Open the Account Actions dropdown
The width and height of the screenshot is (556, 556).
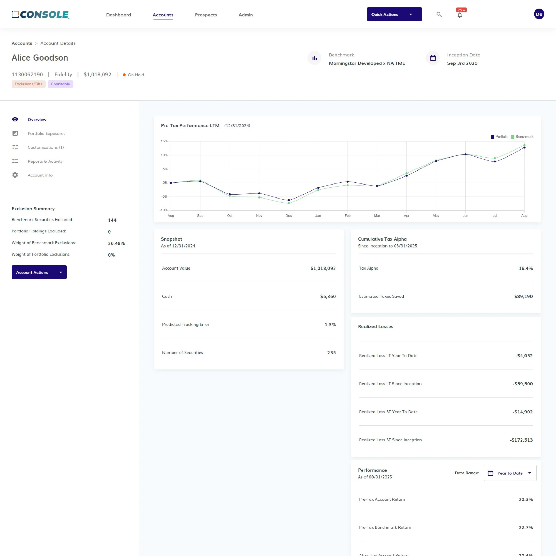click(39, 272)
